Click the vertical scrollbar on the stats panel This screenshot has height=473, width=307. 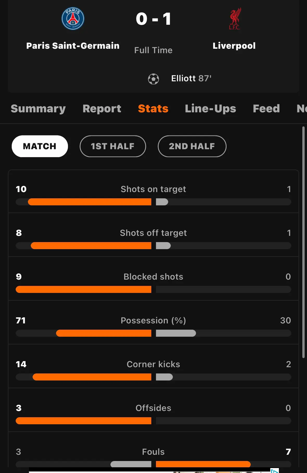click(303, 242)
